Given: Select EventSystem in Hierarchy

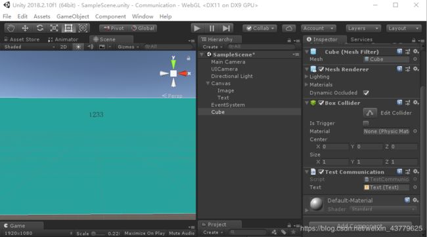Looking at the screenshot, I should coord(228,105).
